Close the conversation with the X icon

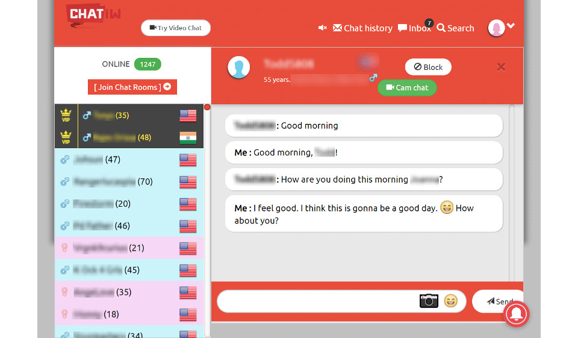tap(501, 67)
